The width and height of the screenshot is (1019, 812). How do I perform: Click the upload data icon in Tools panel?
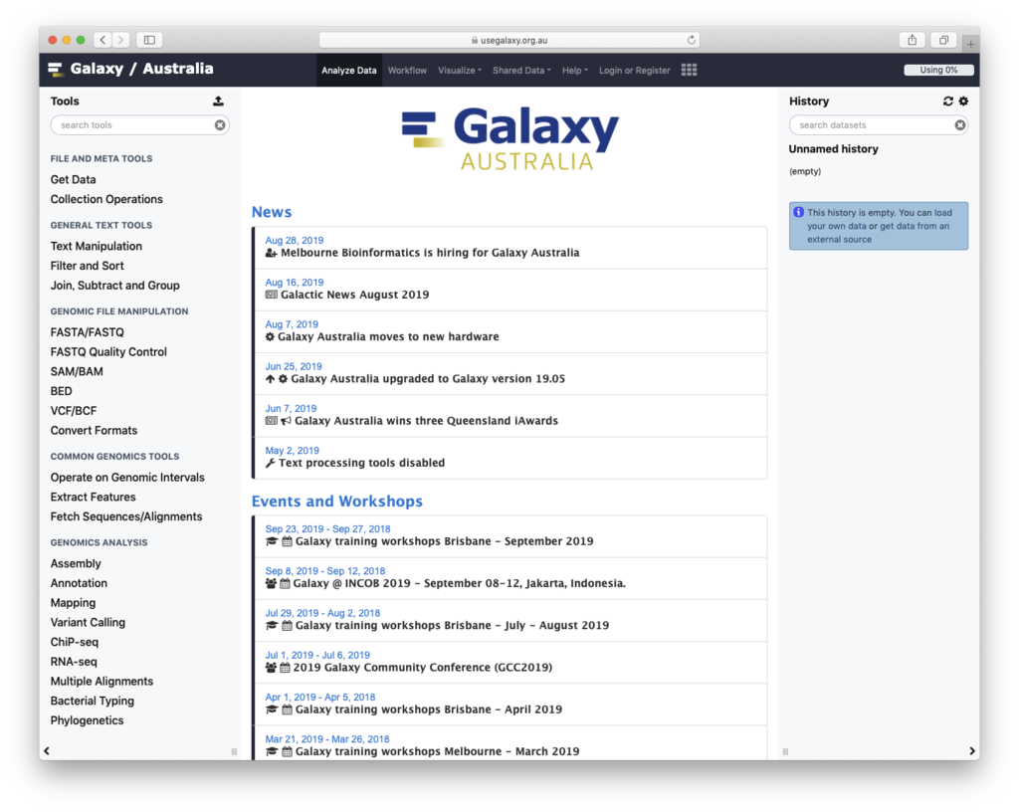pos(218,101)
